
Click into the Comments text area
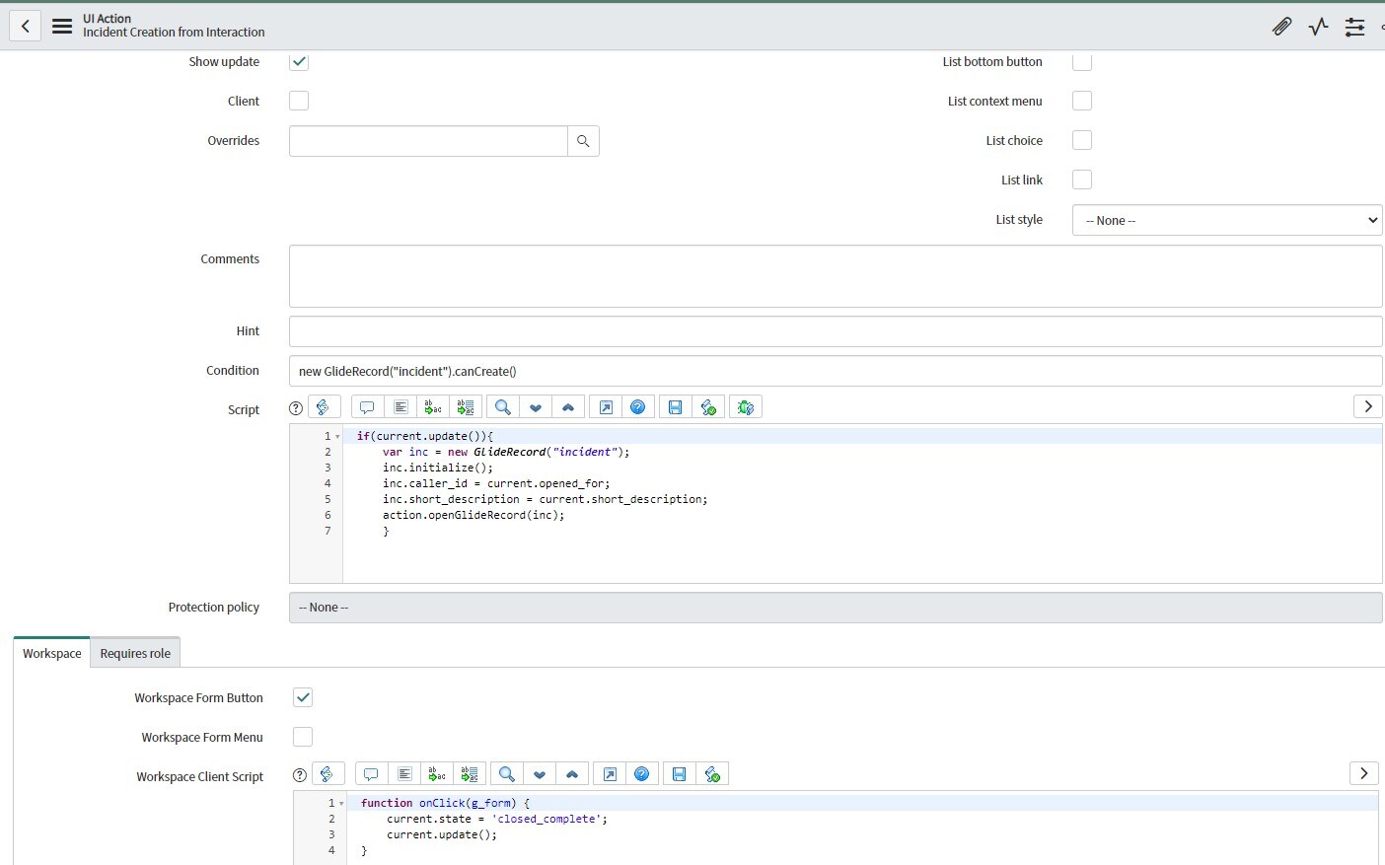(836, 276)
